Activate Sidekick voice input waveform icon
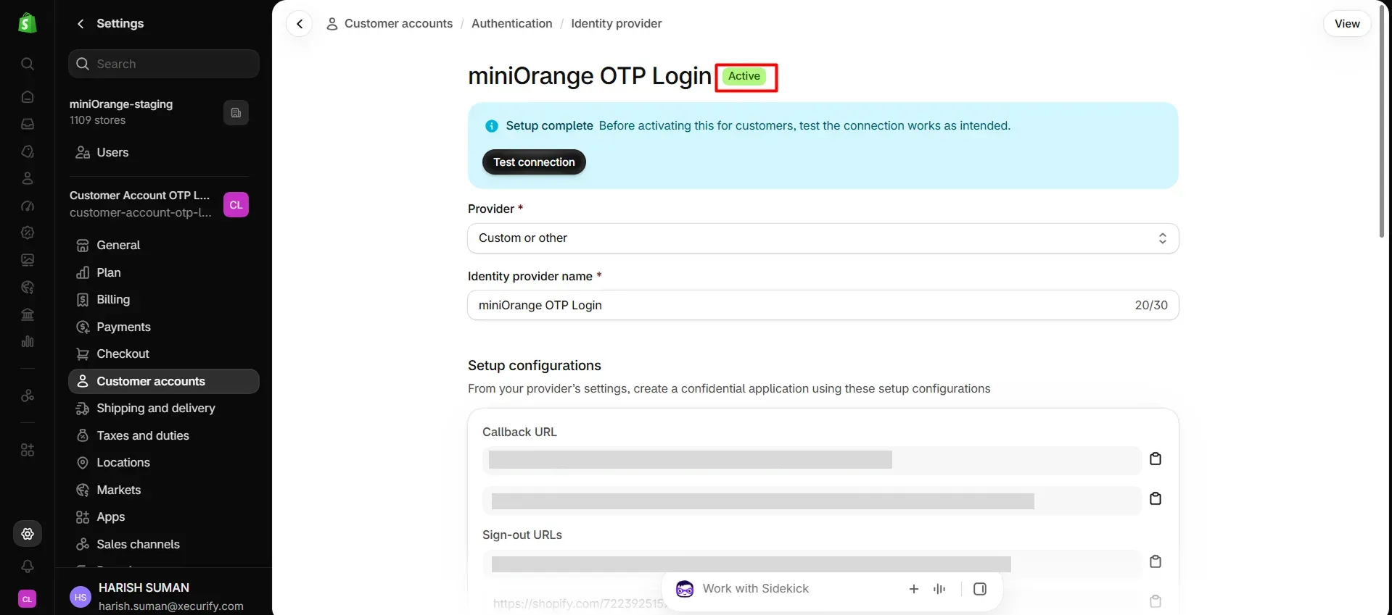 [939, 589]
